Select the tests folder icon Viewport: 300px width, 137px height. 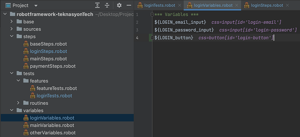pyautogui.click(x=19, y=73)
